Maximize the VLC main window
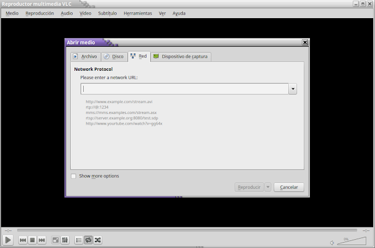Viewport: 375px width, 248px height. [363, 4]
